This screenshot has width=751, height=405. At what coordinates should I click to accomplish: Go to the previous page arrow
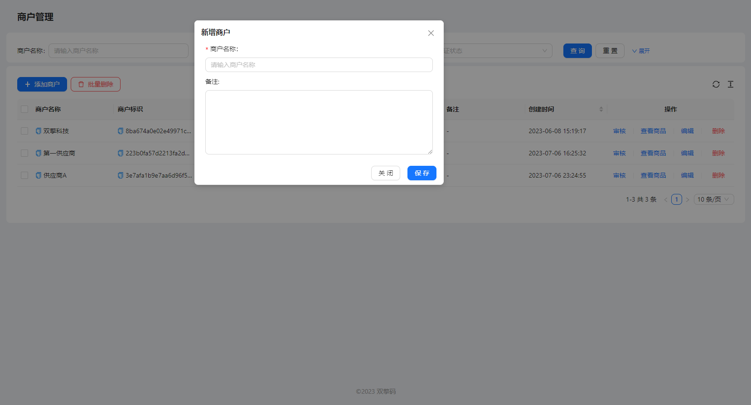(x=666, y=199)
